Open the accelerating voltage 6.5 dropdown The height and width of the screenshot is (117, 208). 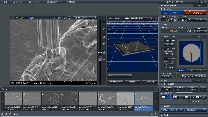tap(171, 20)
